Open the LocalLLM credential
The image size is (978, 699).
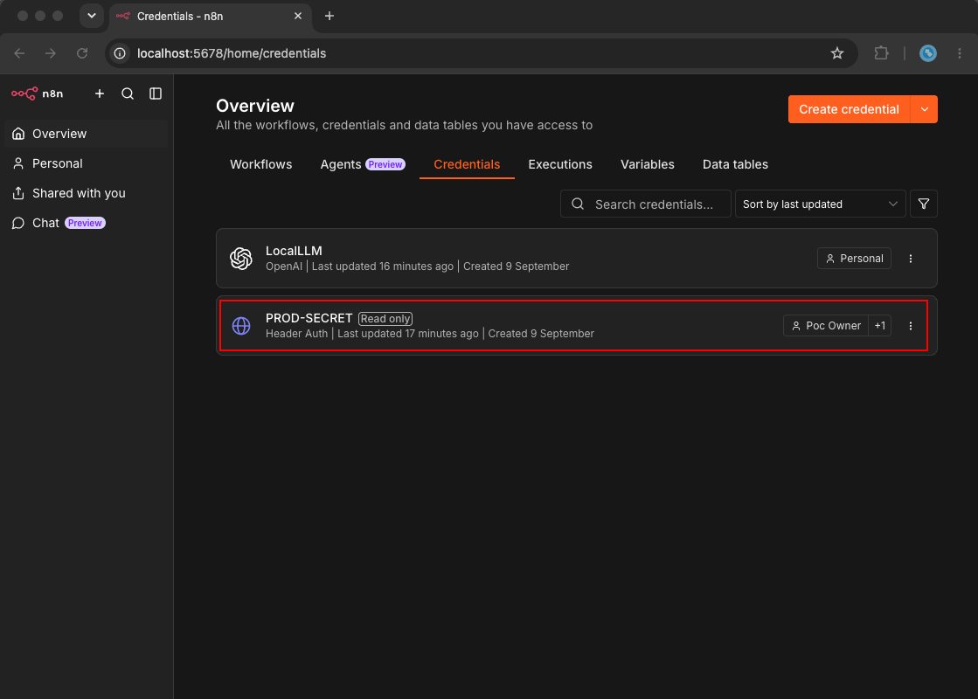[x=576, y=258]
